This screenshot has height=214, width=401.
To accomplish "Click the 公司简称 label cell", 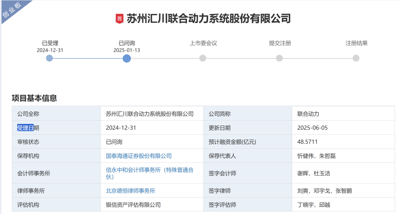I will point(248,114).
